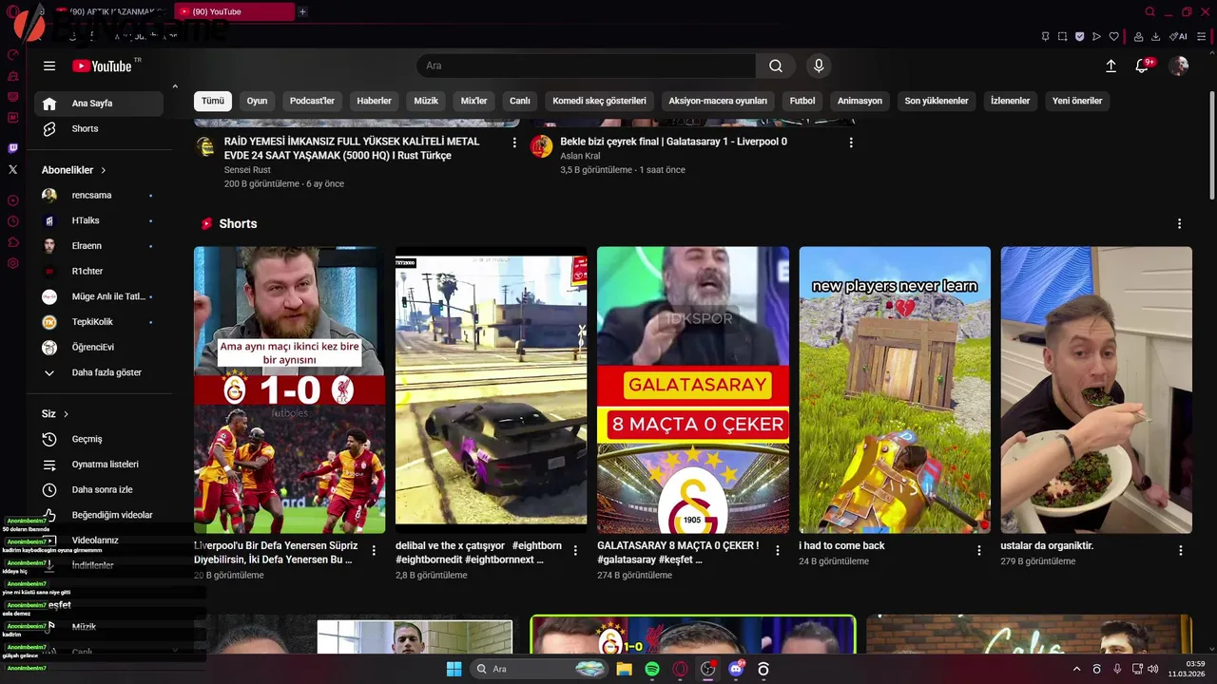Open the Shorts sidebar entry
Screen dimensions: 1217x684
99,128
